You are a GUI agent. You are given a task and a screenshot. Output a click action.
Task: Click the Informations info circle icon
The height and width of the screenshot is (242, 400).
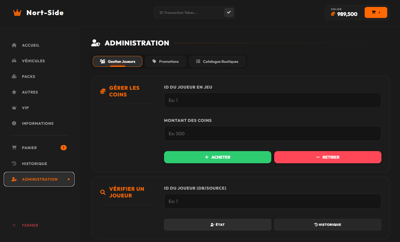pos(14,123)
